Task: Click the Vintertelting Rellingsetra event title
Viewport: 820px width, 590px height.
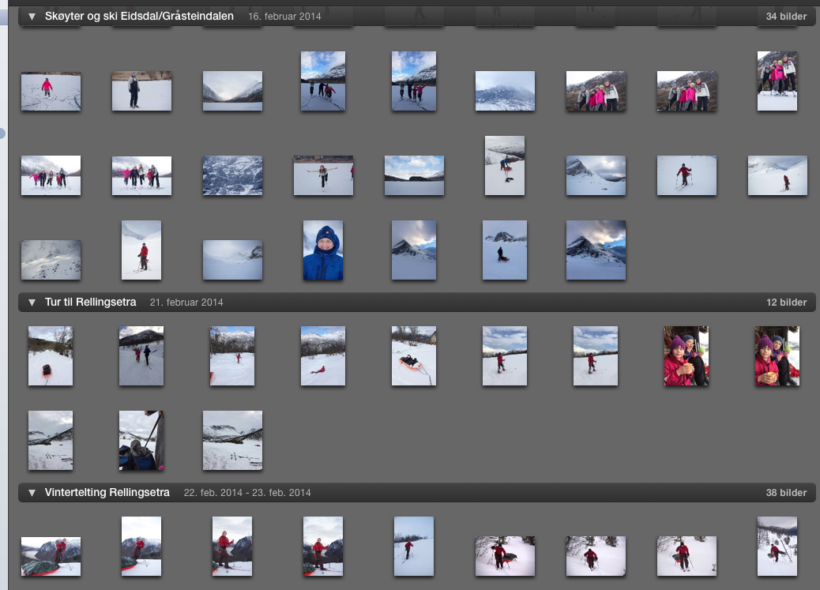Action: 107,493
